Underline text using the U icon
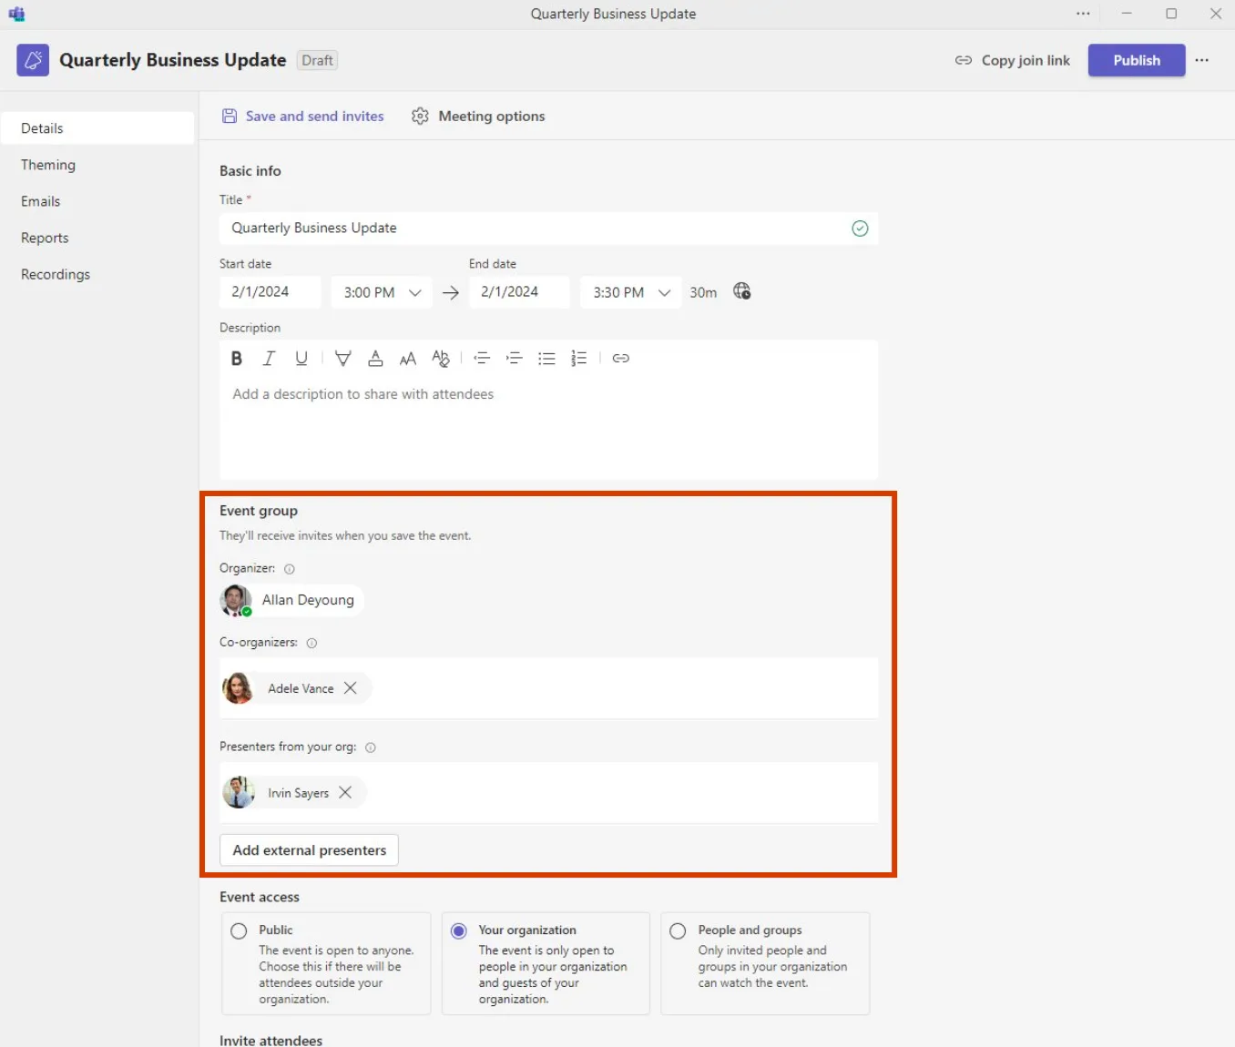Screen dimensions: 1235x1047 click(x=301, y=359)
